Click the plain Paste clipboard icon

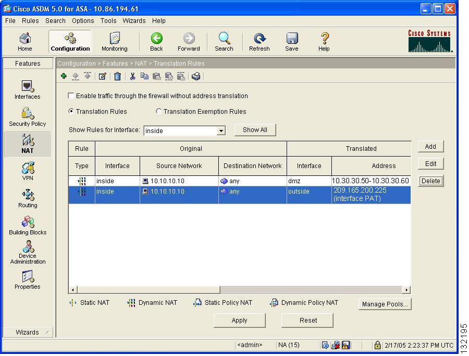click(x=157, y=76)
